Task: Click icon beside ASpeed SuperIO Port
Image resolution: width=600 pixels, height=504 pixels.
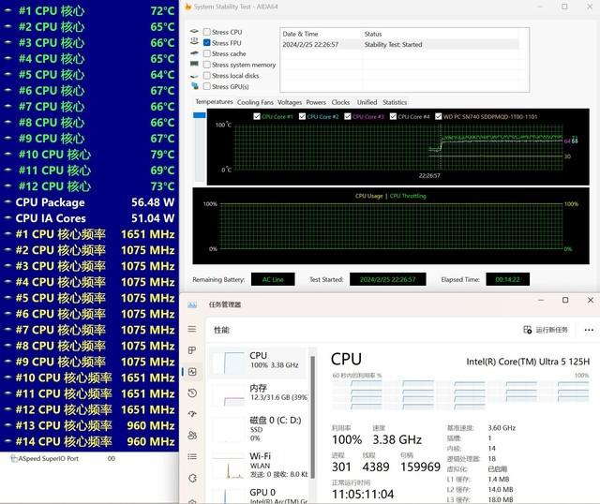Action: click(14, 458)
